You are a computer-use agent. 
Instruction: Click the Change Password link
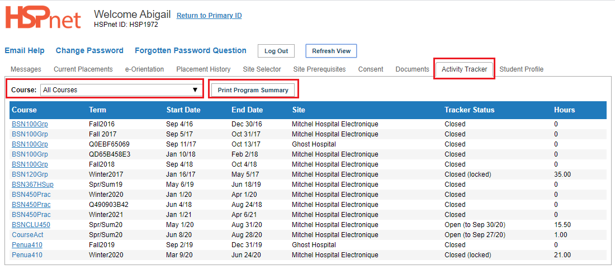pos(89,50)
